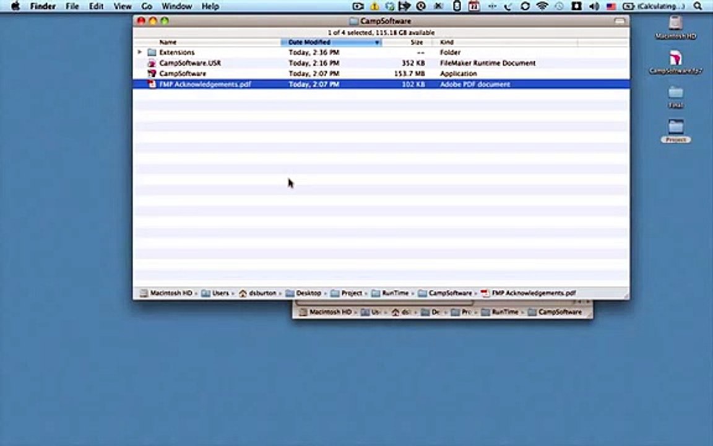Viewport: 713px width, 446px height.
Task: Select the Extensions row name
Action: pos(176,52)
